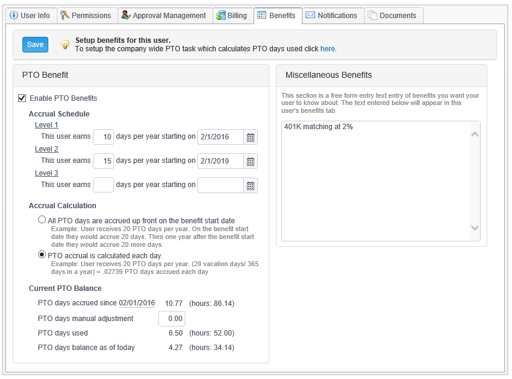Click the Benefits calendar tab icon

pos(262,15)
